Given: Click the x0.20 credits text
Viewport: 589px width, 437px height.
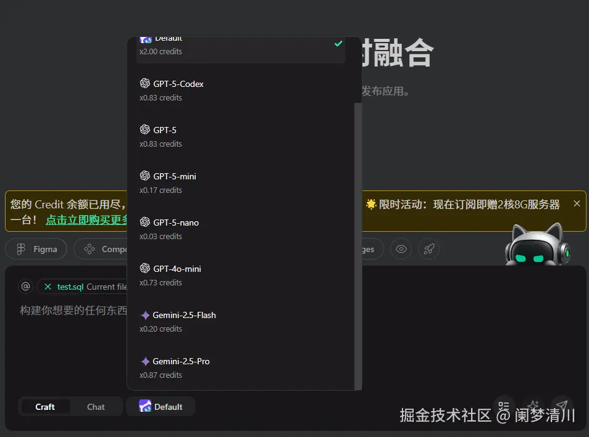Looking at the screenshot, I should 161,329.
